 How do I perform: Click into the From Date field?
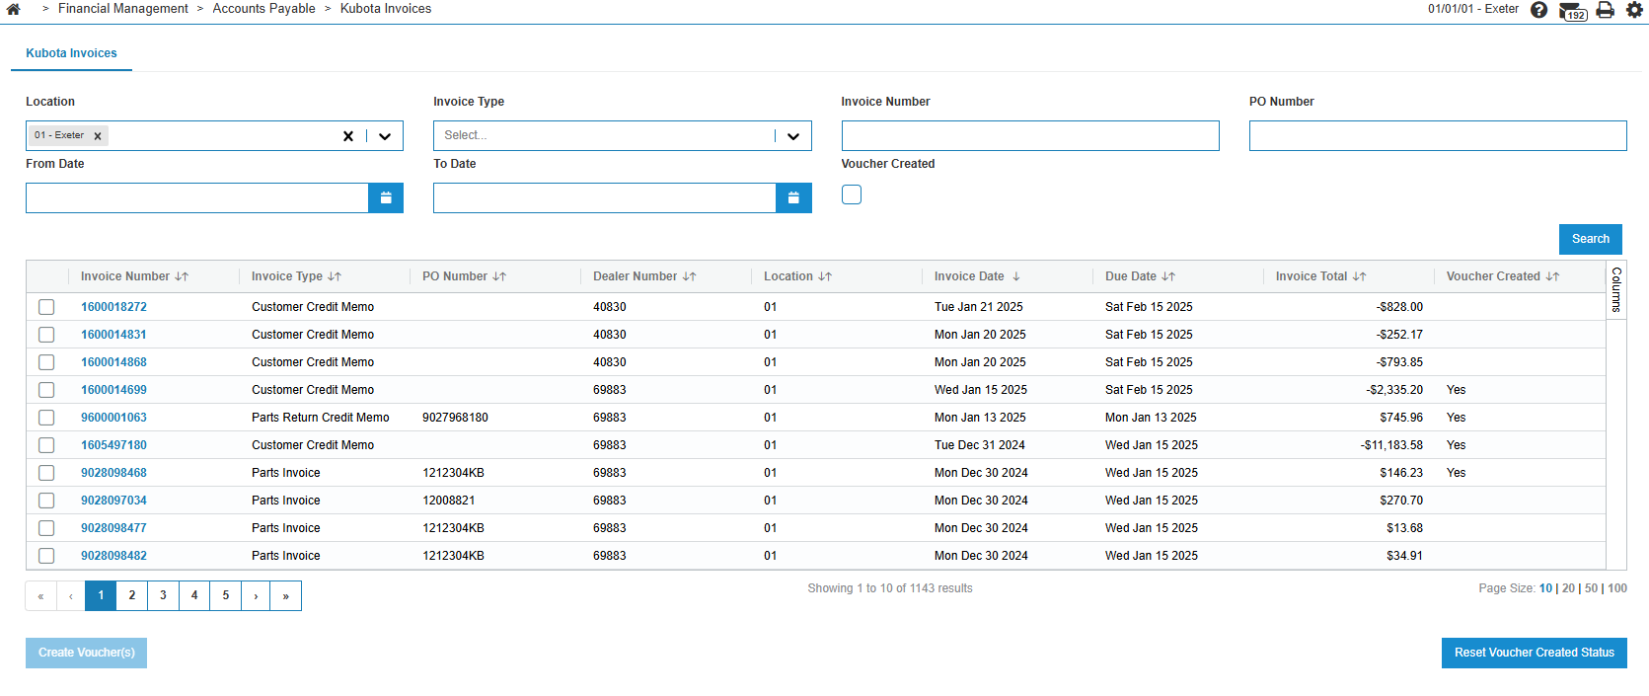[x=197, y=197]
